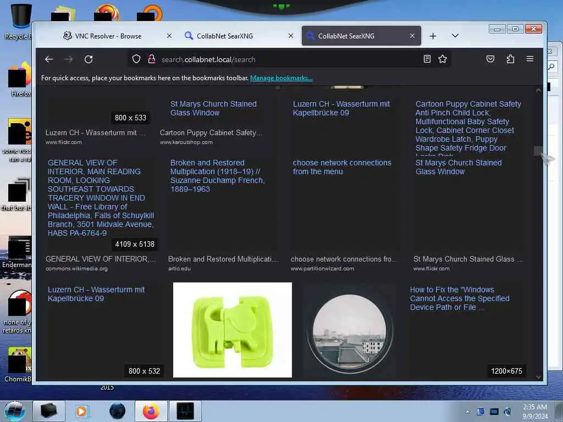This screenshot has height=422, width=563.
Task: Open the Firefox hamburger application menu
Action: [x=530, y=59]
